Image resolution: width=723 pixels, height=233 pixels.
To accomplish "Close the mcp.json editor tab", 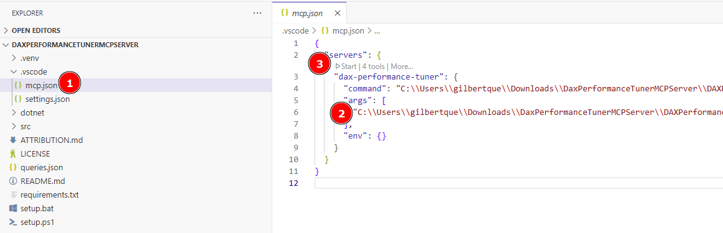I will pyautogui.click(x=337, y=13).
